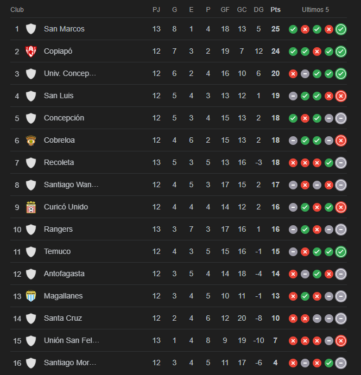Viewport: 361px width, 375px height.
Task: Click the Cobreloa club crest icon
Action: [x=31, y=141]
